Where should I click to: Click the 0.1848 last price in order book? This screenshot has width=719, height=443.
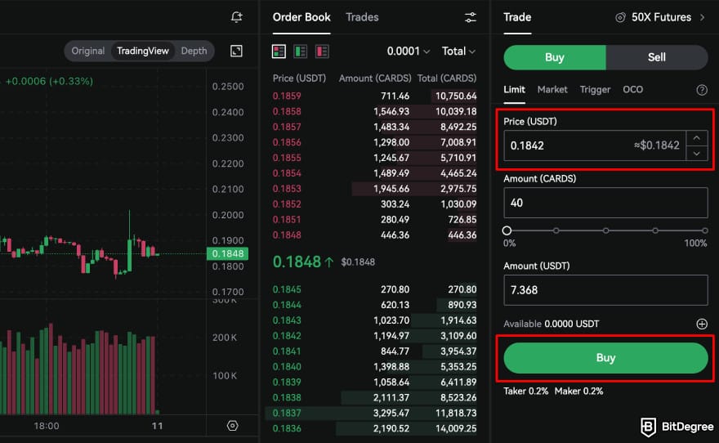coord(297,262)
